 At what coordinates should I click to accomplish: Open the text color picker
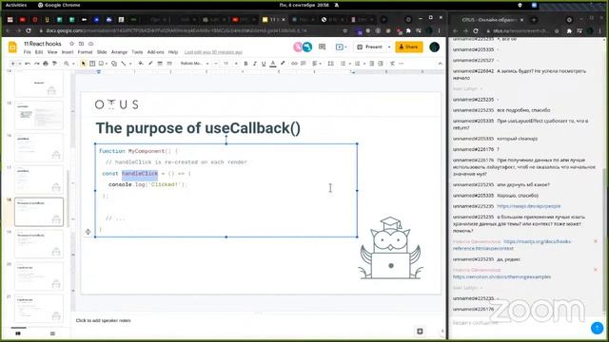[273, 64]
